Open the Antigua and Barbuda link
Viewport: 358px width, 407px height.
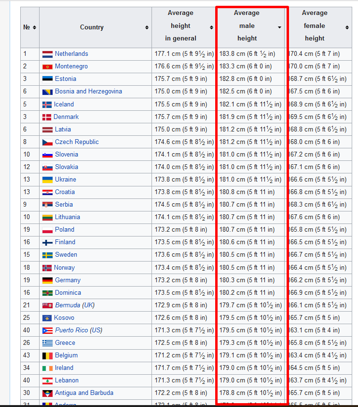click(x=84, y=393)
